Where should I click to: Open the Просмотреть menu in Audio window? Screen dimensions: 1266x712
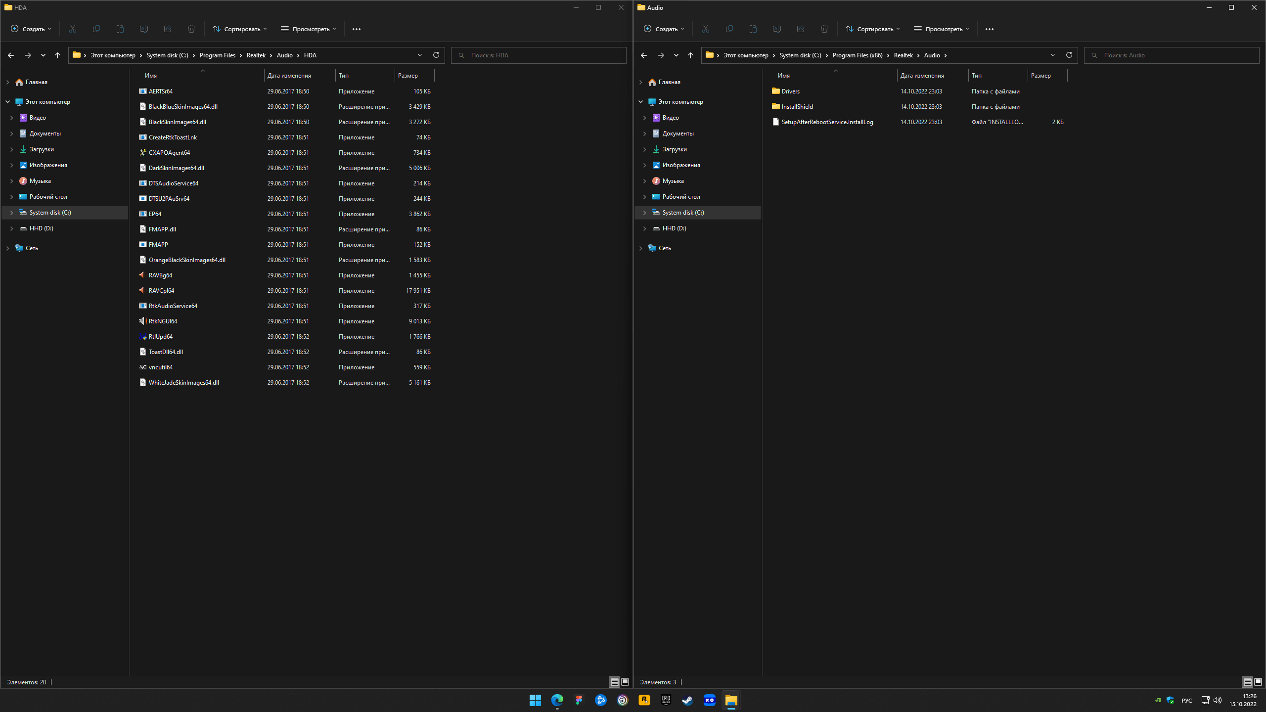click(941, 29)
